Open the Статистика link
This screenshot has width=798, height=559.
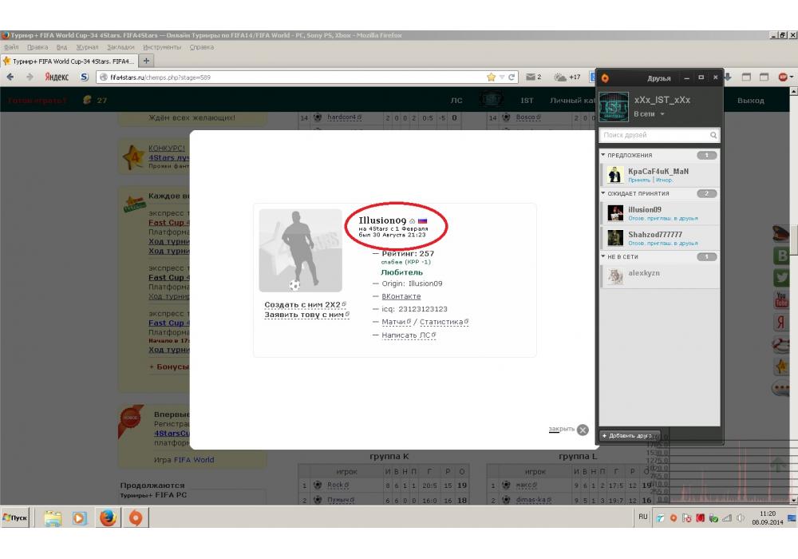coord(444,322)
